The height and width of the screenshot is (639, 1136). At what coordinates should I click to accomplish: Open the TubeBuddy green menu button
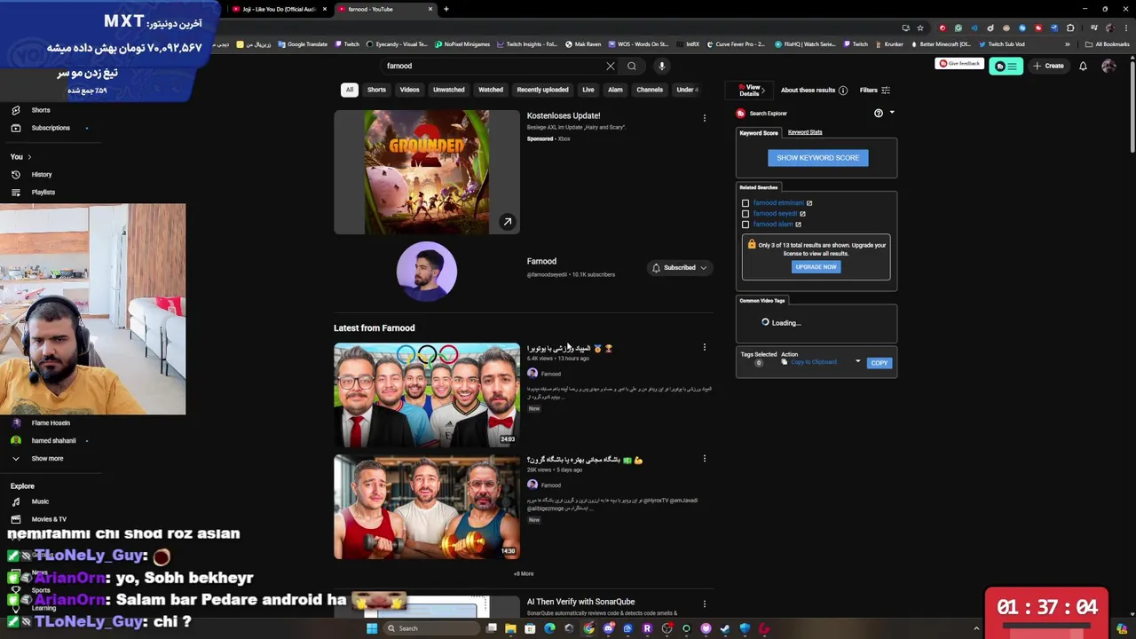1006,66
